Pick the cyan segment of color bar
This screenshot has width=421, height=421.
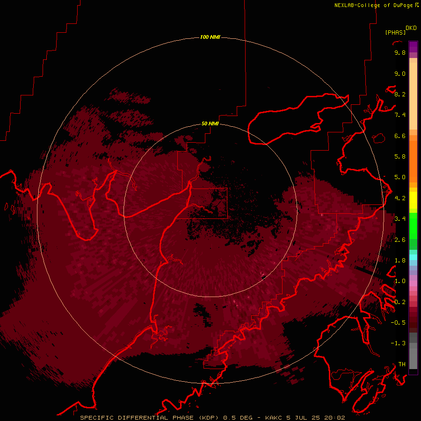pyautogui.click(x=413, y=257)
